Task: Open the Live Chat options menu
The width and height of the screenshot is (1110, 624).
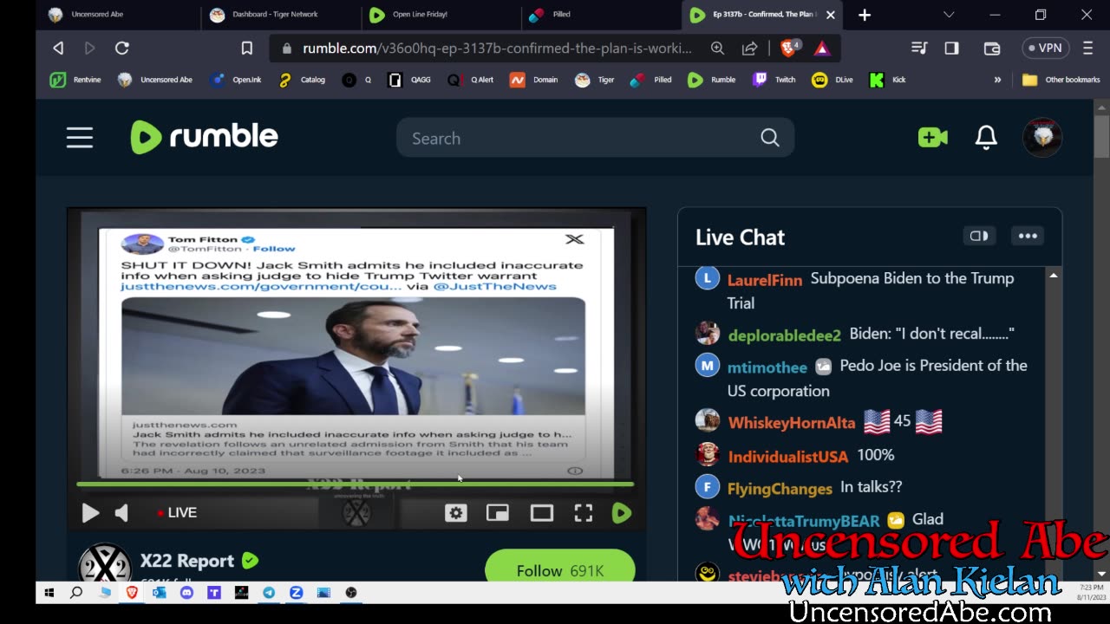Action: pos(1028,236)
